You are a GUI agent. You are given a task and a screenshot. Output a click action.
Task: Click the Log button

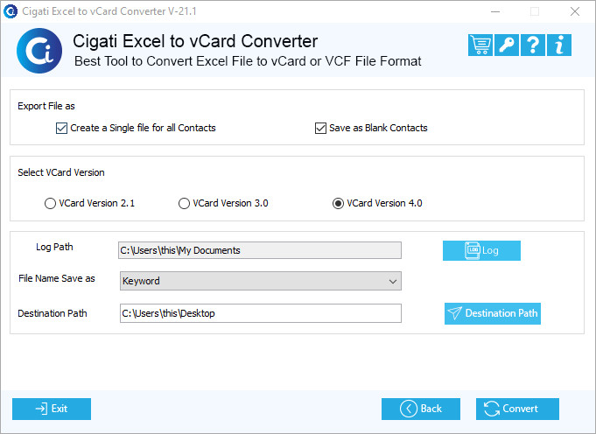point(481,250)
